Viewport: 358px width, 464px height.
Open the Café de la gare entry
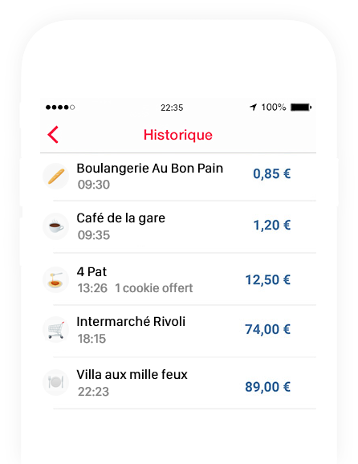178,227
